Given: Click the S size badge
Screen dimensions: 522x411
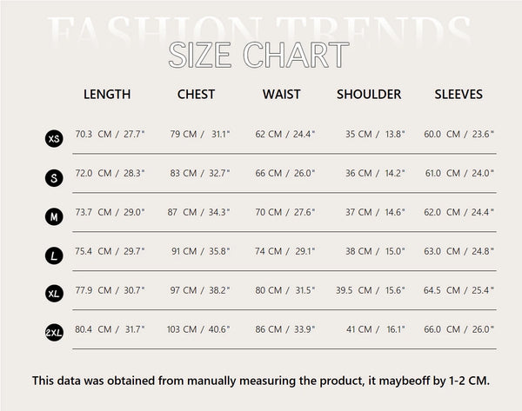Looking at the screenshot, I should pos(54,177).
